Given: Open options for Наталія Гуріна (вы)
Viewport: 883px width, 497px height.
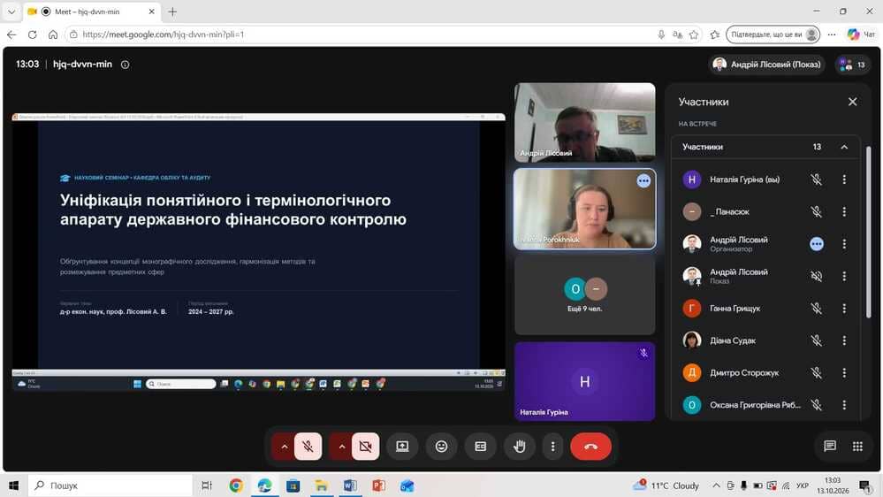Looking at the screenshot, I should (x=844, y=180).
